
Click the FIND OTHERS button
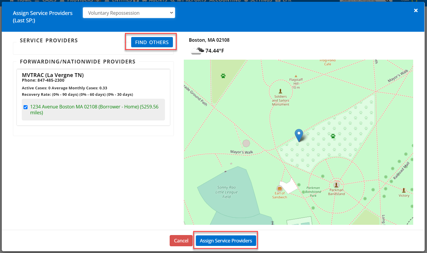(x=152, y=42)
